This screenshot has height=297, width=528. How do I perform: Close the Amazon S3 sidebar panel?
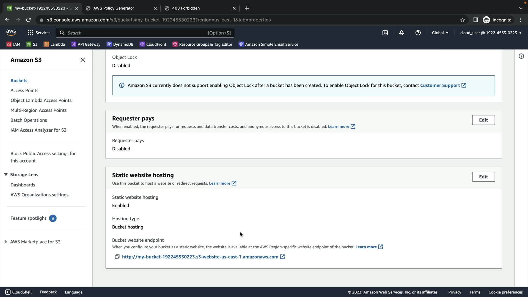pyautogui.click(x=82, y=60)
